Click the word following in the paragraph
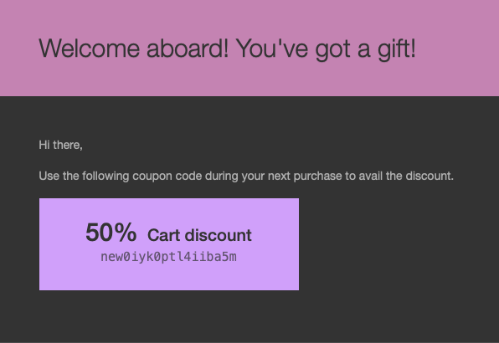 pos(105,177)
